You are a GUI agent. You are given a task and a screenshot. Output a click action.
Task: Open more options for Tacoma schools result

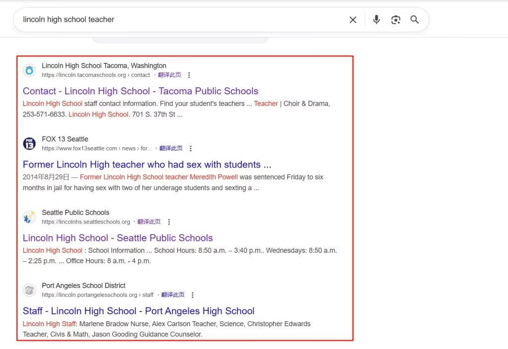click(x=189, y=75)
